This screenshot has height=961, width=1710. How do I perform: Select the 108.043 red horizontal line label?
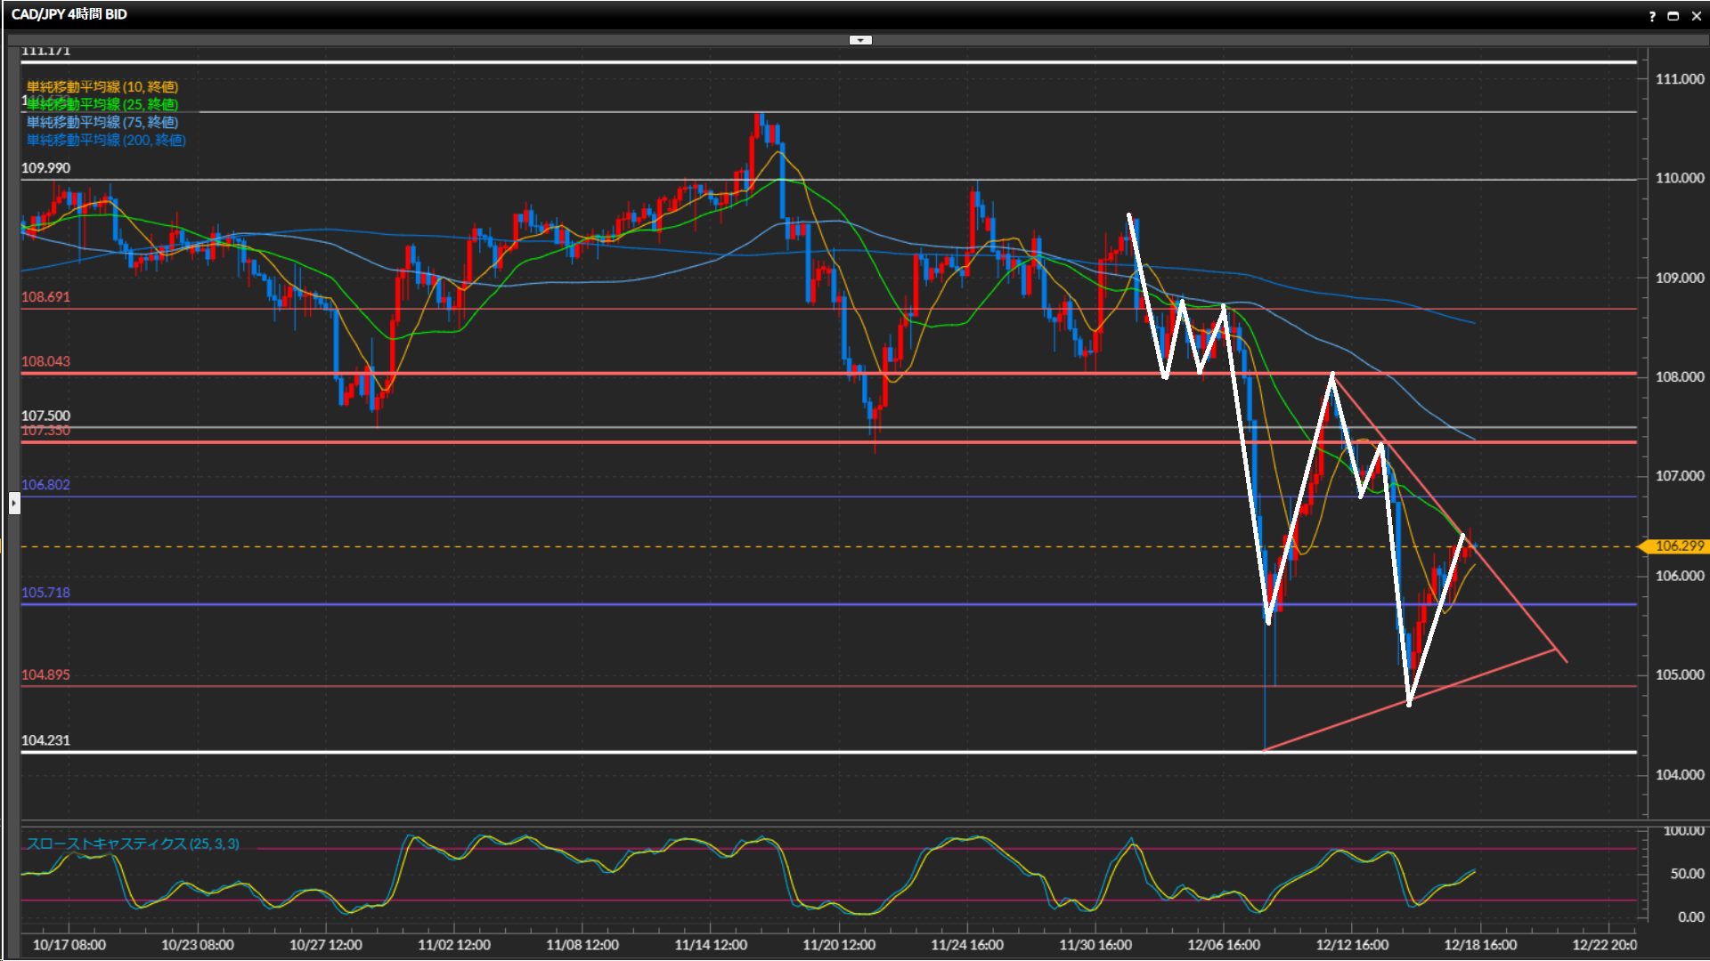click(x=45, y=361)
